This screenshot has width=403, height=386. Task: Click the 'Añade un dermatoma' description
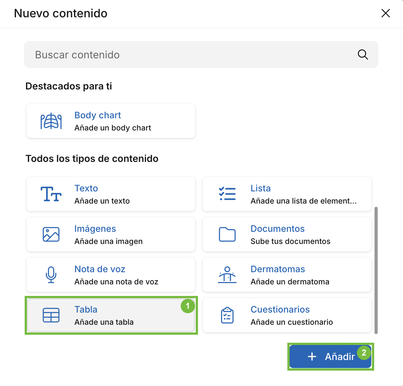pyautogui.click(x=290, y=282)
